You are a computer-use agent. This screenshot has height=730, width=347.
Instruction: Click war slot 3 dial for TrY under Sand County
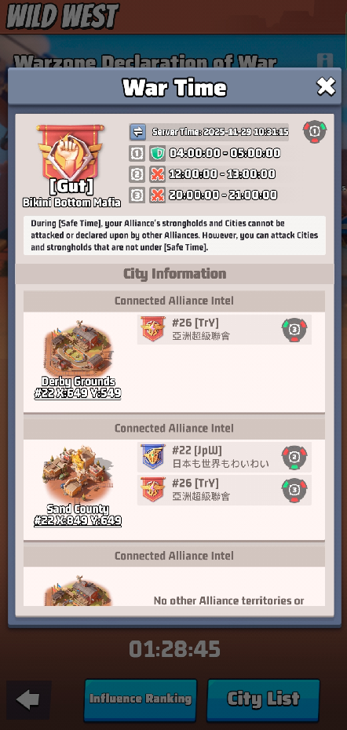[x=294, y=491]
